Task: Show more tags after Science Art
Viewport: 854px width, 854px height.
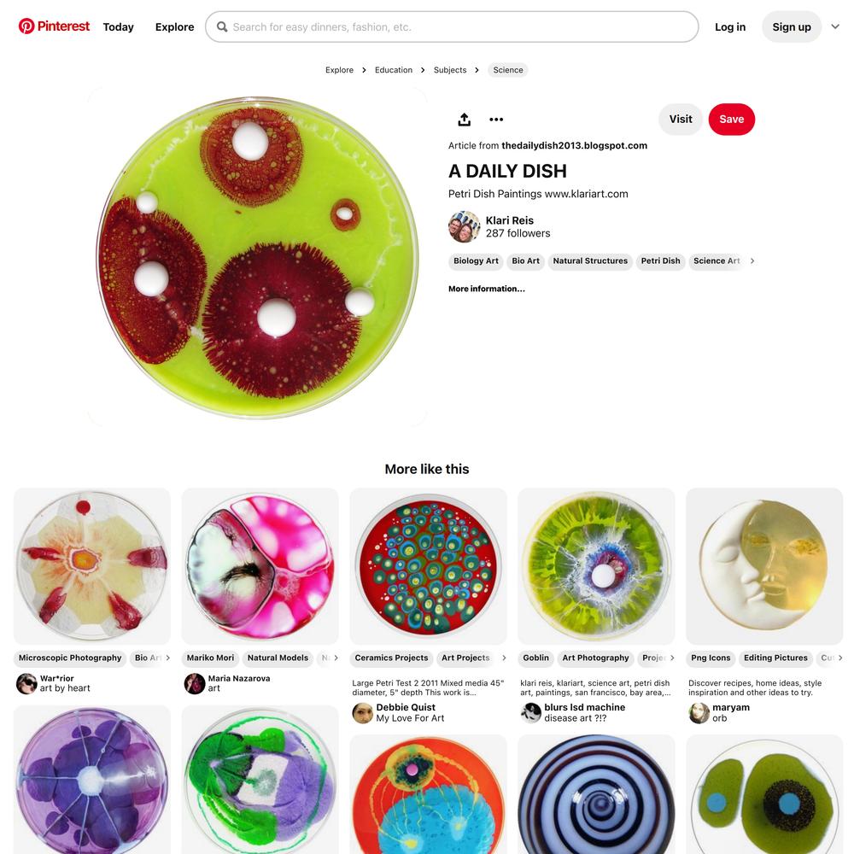Action: click(x=752, y=260)
